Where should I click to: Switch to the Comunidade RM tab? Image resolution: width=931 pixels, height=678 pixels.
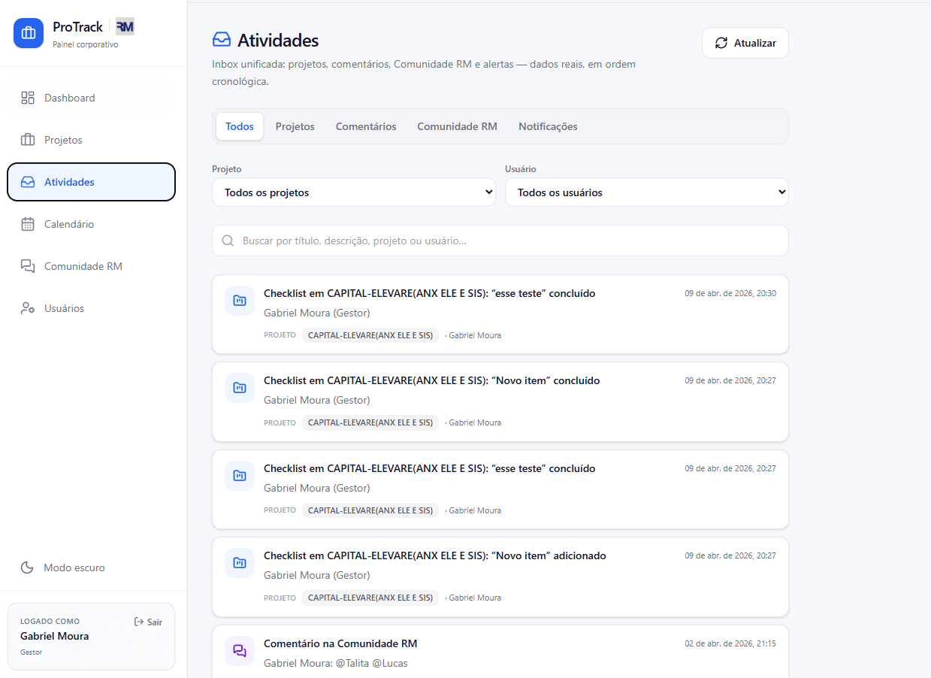tap(458, 126)
